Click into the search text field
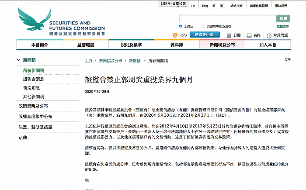306x190 pixels. tap(227, 18)
